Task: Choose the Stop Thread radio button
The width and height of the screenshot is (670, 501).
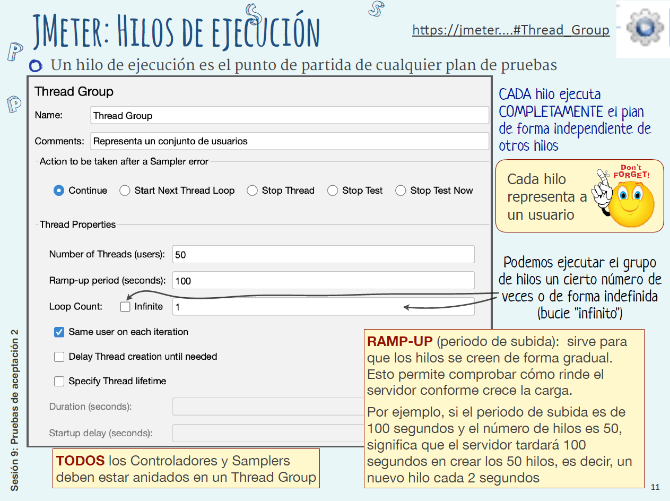Action: 253,191
